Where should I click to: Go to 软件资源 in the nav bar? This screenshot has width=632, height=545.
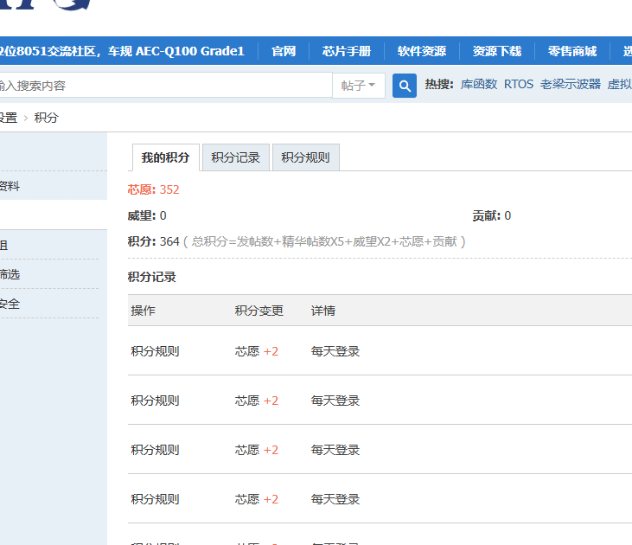[422, 51]
